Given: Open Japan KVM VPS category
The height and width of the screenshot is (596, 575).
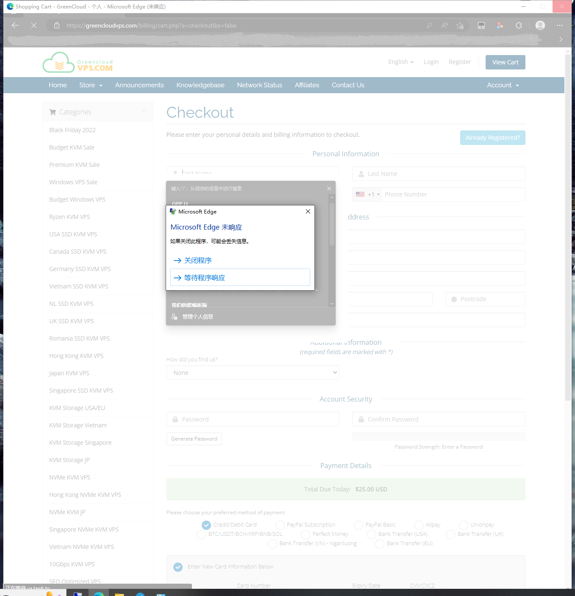Looking at the screenshot, I should coord(69,373).
